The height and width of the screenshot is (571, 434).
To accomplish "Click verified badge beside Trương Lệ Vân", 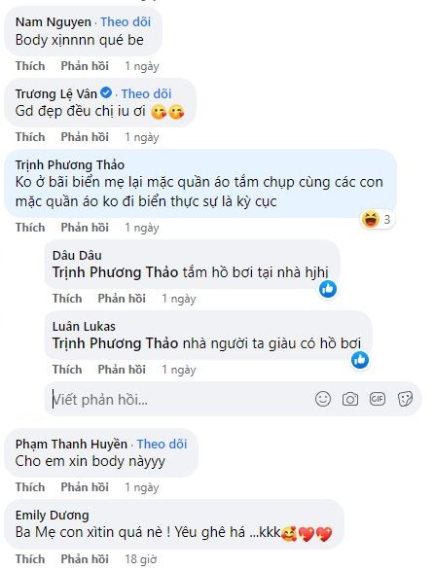I will pos(106,92).
